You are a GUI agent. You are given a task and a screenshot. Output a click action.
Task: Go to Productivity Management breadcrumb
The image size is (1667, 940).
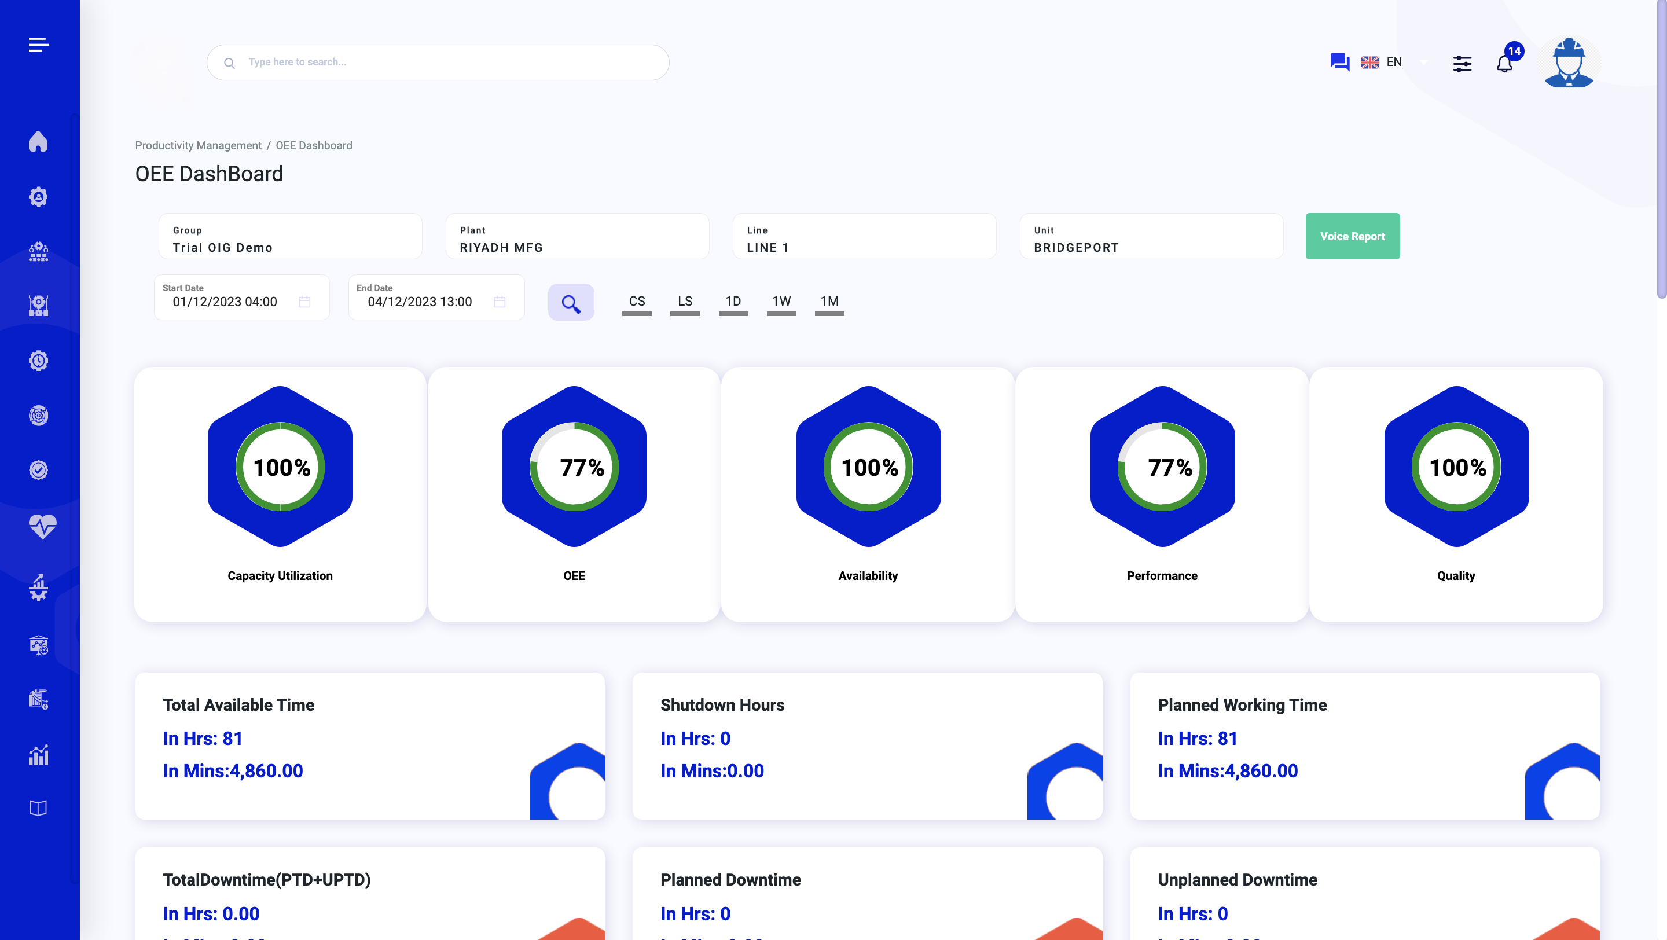(x=198, y=145)
